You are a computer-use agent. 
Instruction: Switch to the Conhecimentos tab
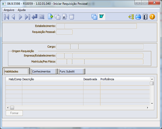[44, 71]
